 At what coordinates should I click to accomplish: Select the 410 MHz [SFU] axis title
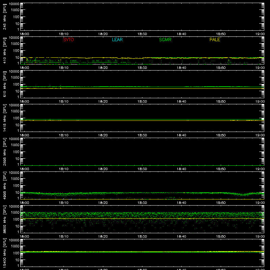click(x=4, y=51)
